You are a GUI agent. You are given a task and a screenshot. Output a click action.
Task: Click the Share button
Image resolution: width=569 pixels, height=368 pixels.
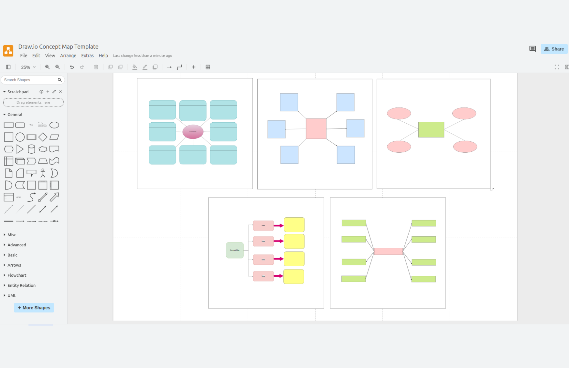pyautogui.click(x=554, y=49)
